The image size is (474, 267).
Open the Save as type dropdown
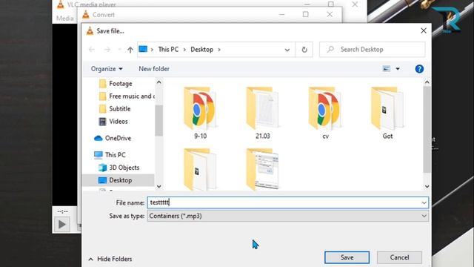click(288, 216)
